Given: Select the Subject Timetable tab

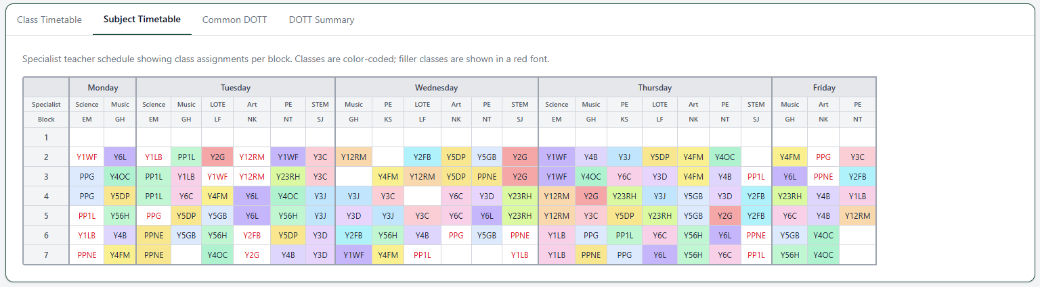Looking at the screenshot, I should [142, 19].
